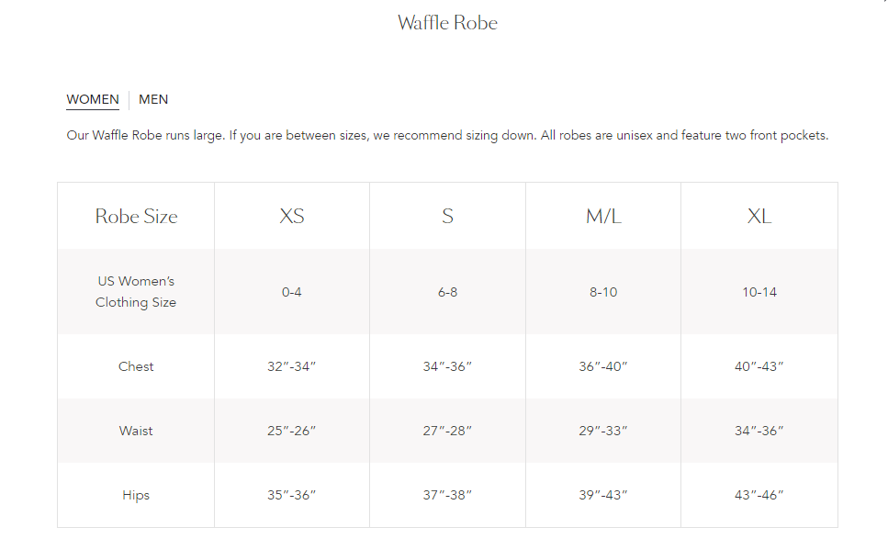Select the 6-8 clothing size cell
This screenshot has width=888, height=550.
coord(447,291)
